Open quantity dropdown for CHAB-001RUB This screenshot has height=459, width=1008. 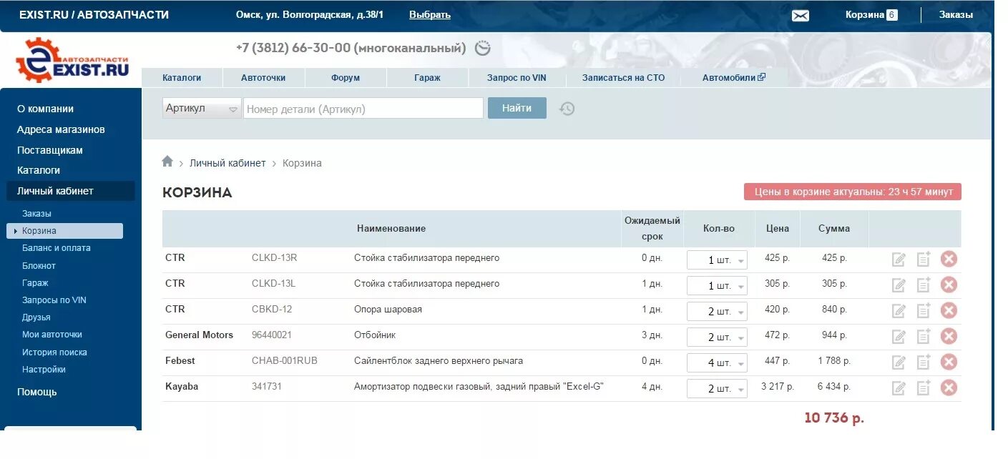pos(717,363)
